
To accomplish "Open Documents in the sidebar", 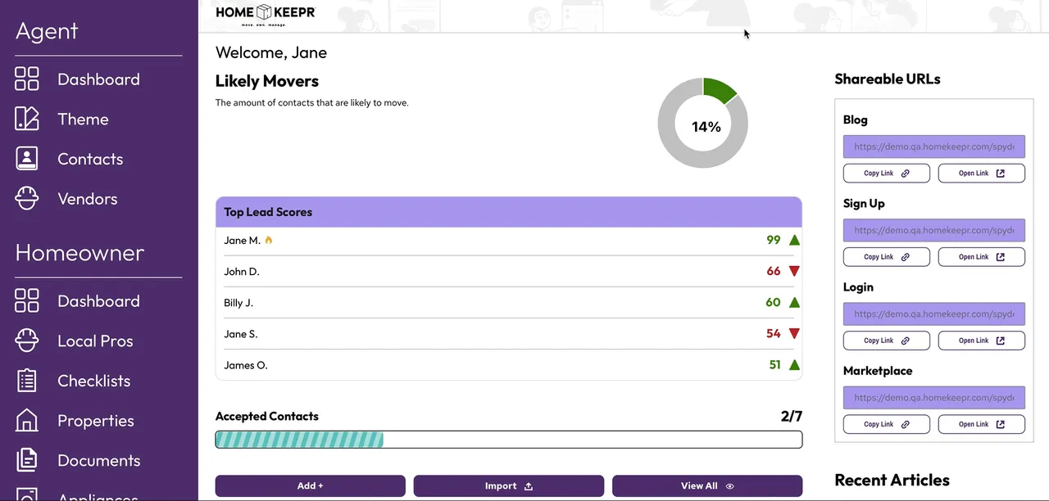I will pos(98,461).
